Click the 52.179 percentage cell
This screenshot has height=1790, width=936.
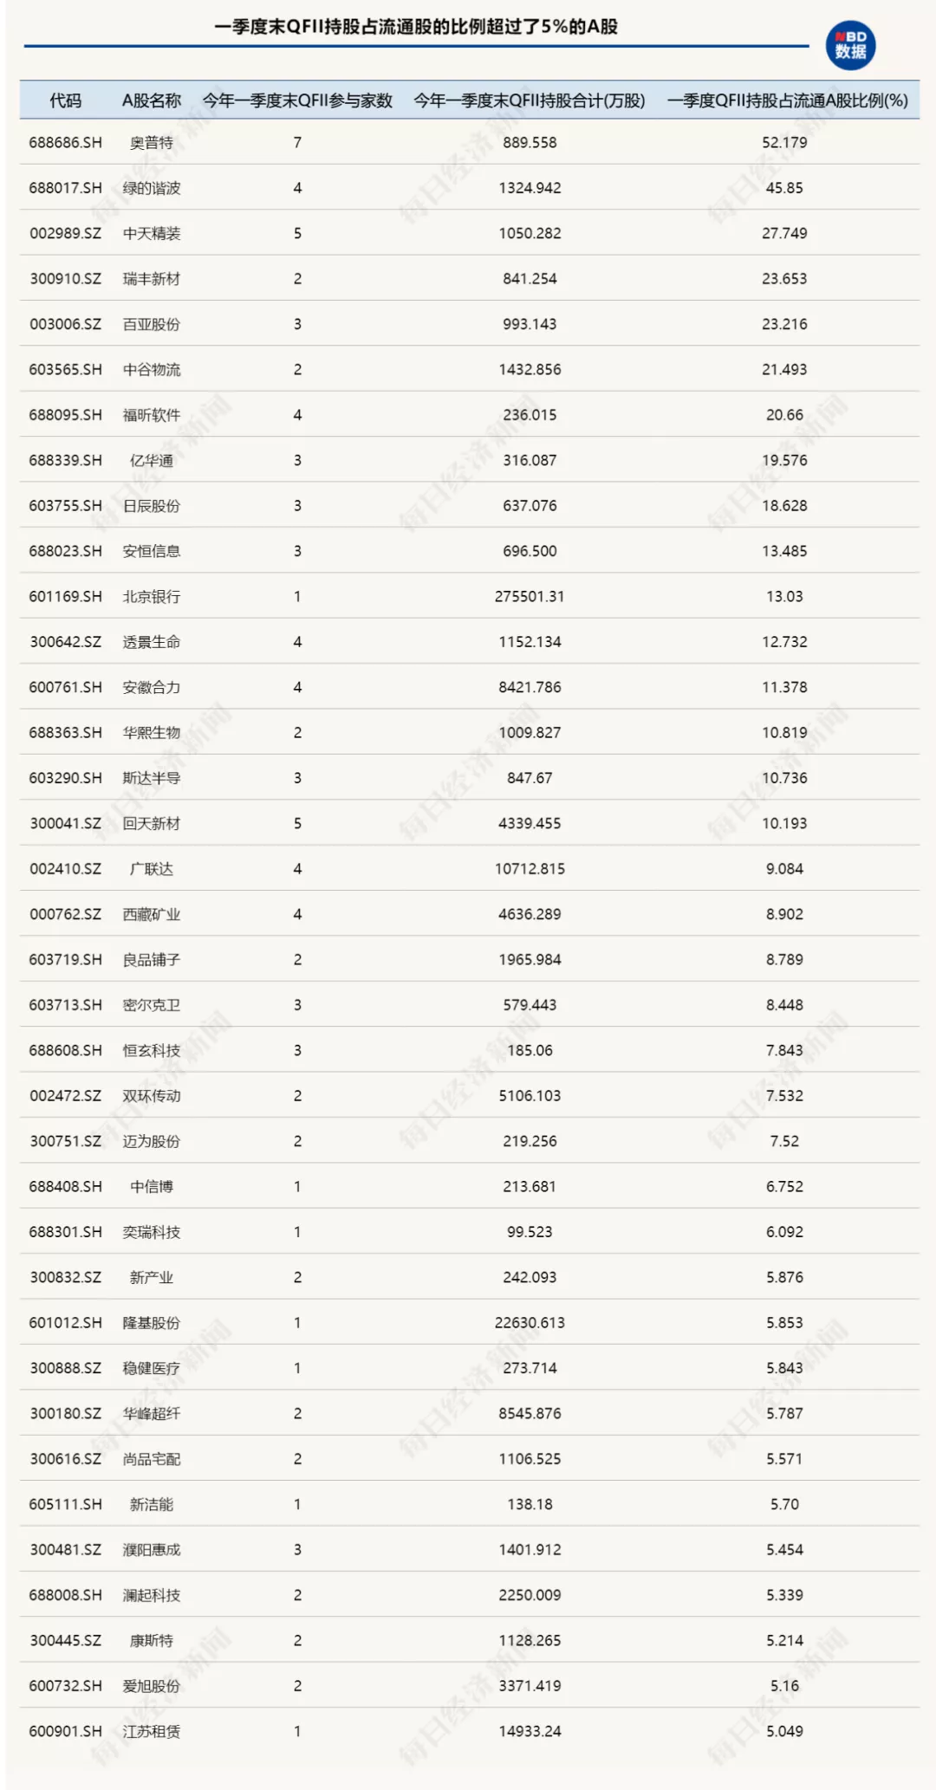(784, 143)
